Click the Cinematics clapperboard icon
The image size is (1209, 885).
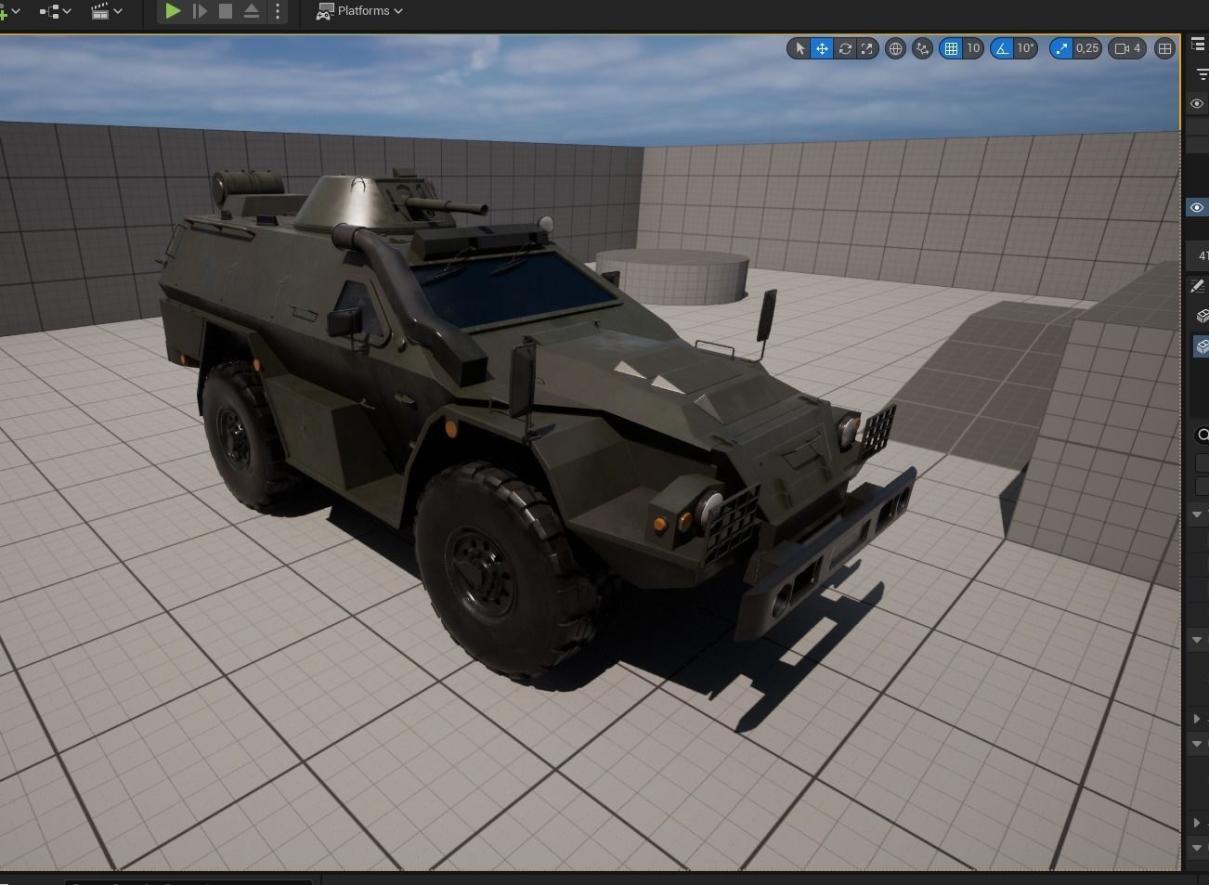[x=100, y=11]
